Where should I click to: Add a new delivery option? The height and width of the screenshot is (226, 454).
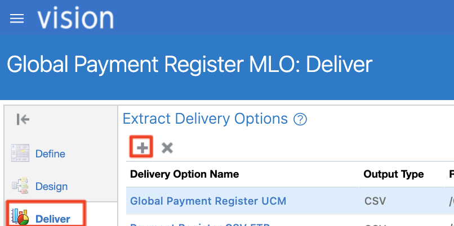click(x=143, y=148)
